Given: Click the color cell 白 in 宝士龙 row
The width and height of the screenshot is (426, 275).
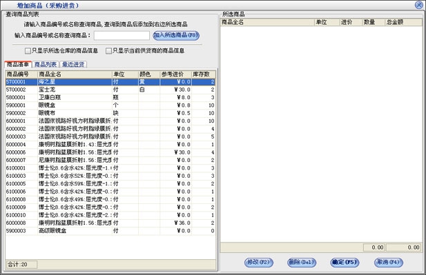Looking at the screenshot, I should coord(149,90).
